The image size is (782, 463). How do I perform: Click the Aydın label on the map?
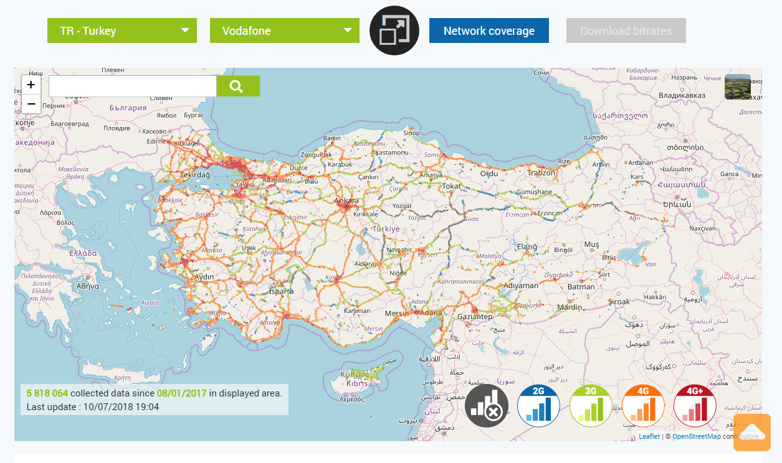204,276
